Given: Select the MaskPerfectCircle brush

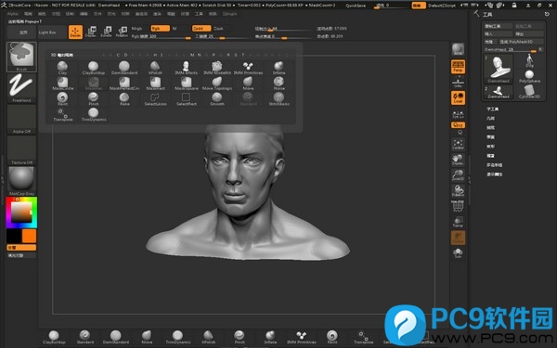Looking at the screenshot, I should [x=124, y=84].
